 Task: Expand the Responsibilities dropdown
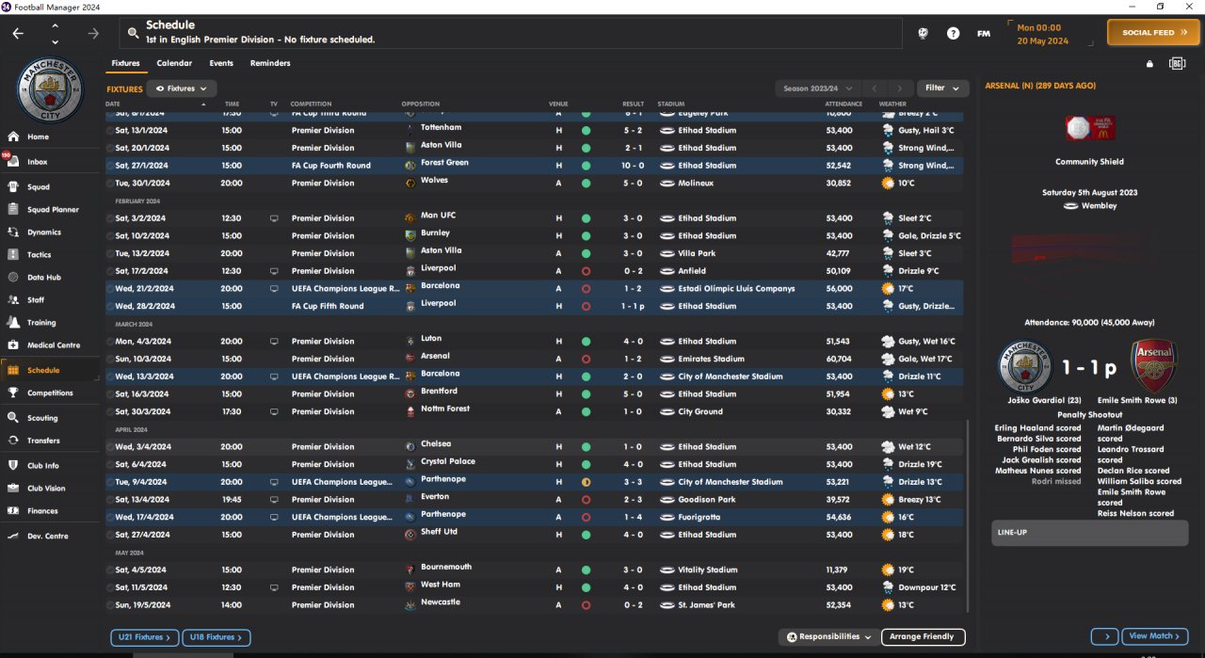point(829,637)
